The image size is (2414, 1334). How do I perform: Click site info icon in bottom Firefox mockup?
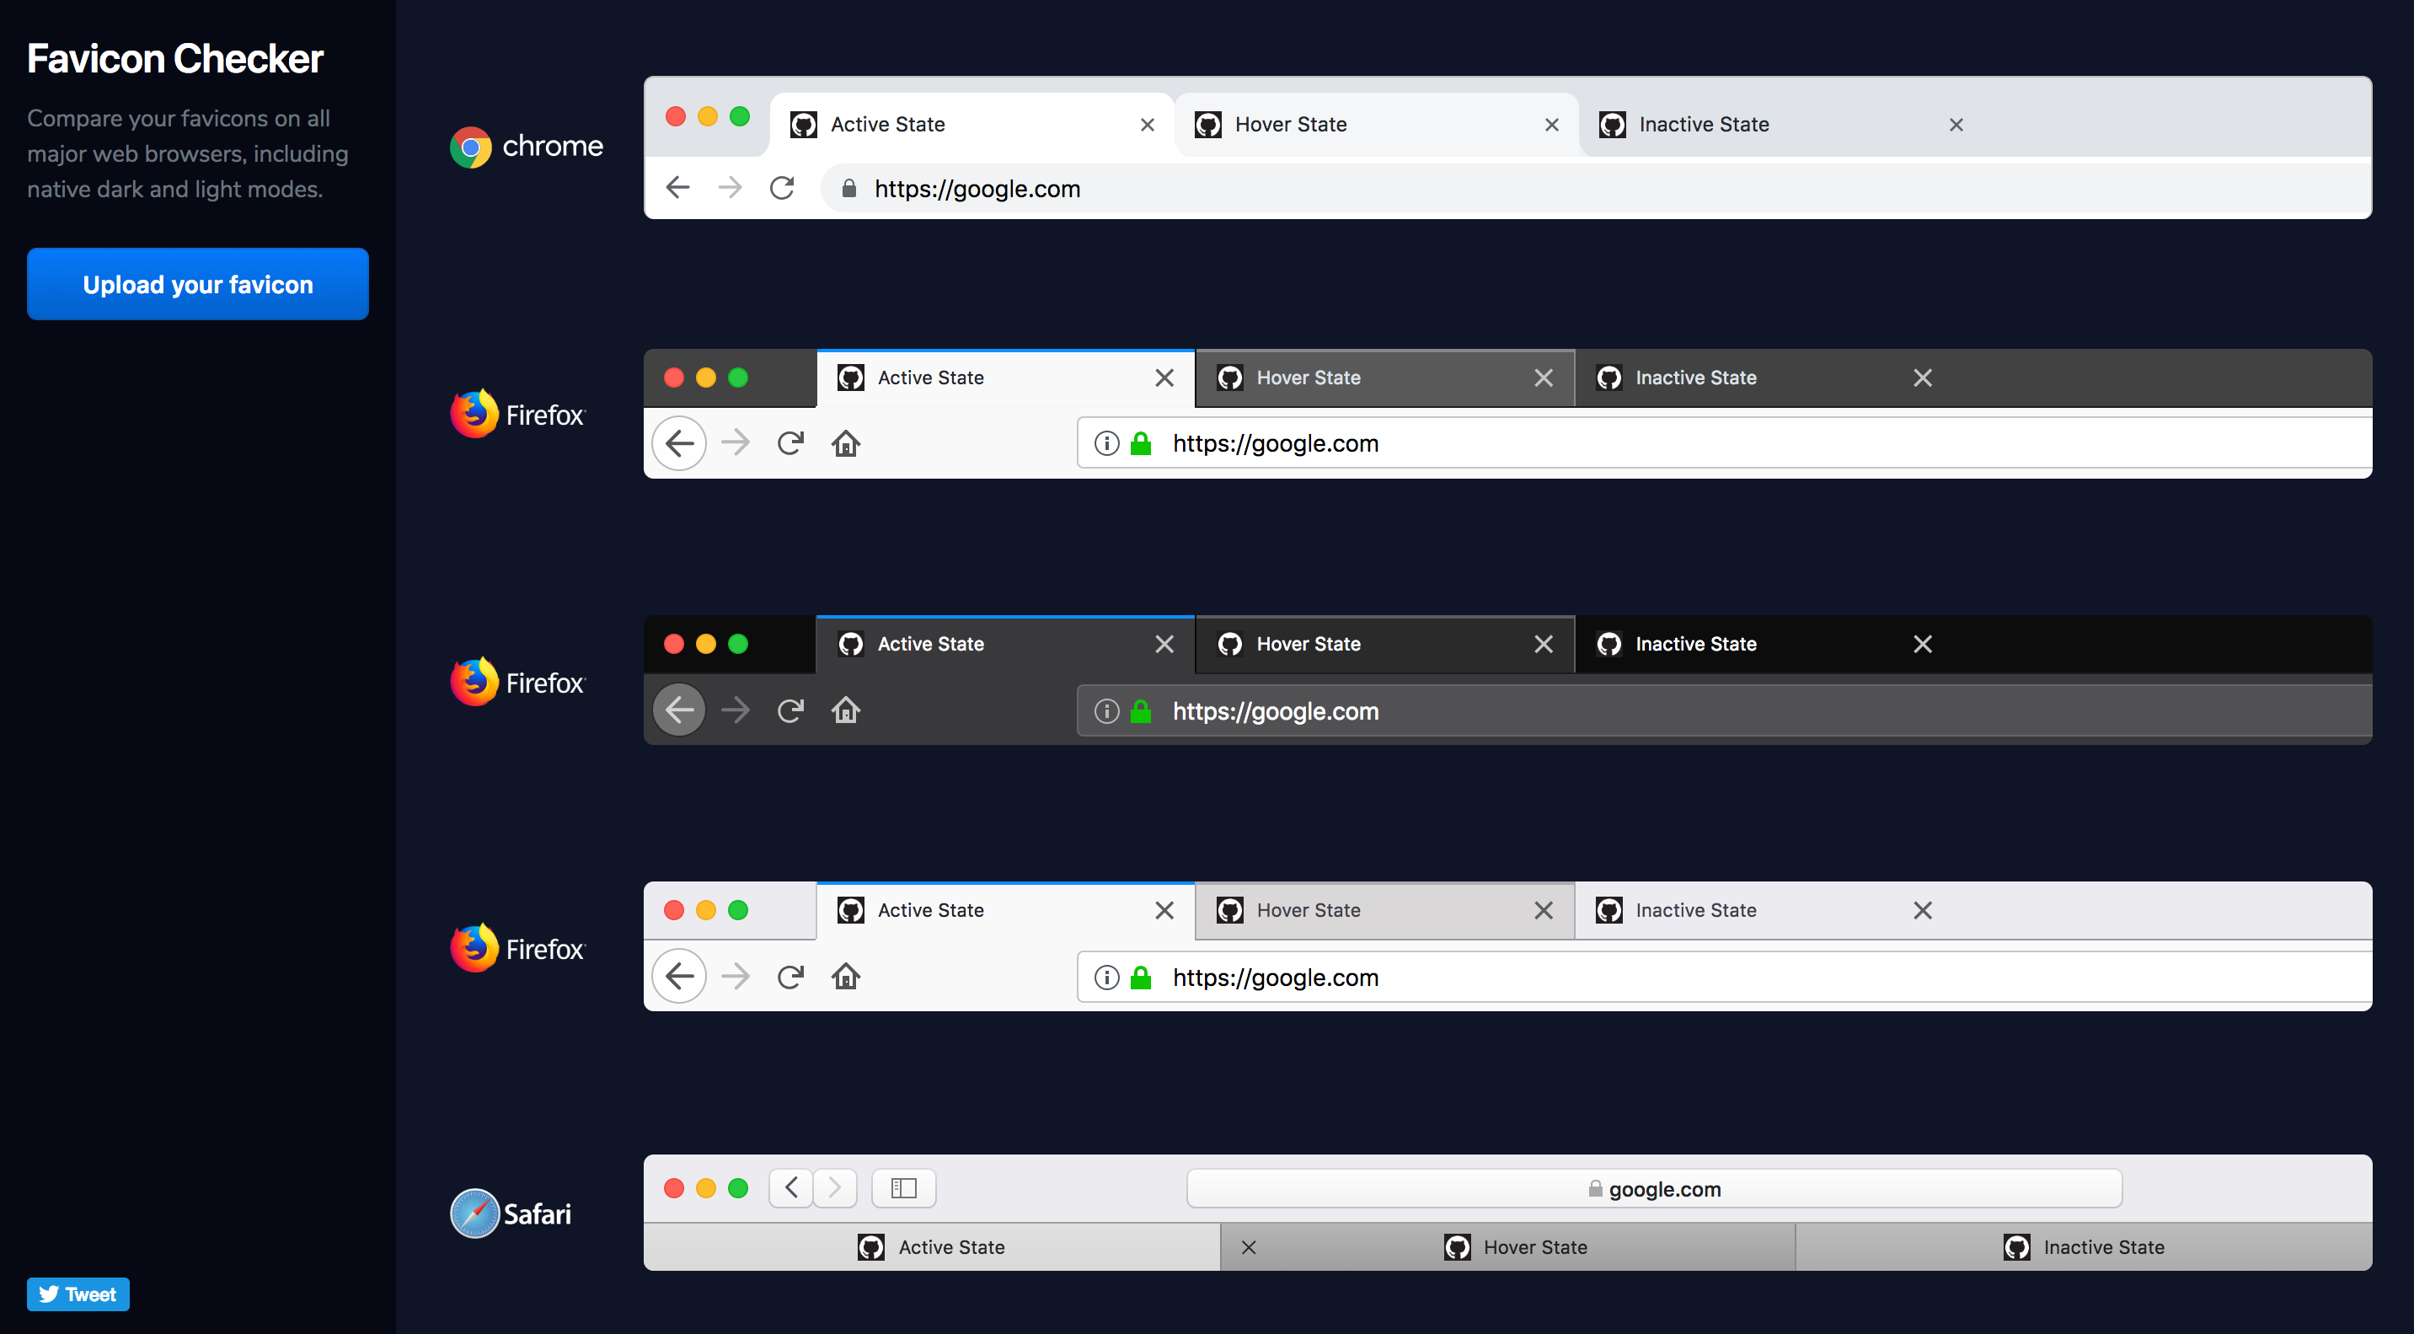1106,978
